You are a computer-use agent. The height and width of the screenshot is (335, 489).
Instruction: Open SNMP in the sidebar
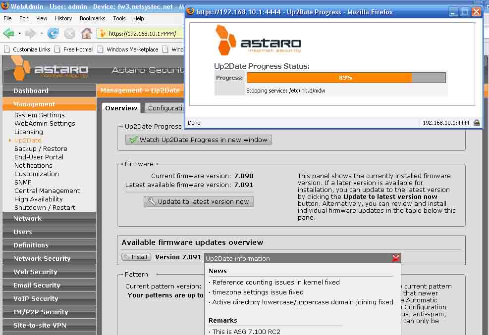(23, 182)
